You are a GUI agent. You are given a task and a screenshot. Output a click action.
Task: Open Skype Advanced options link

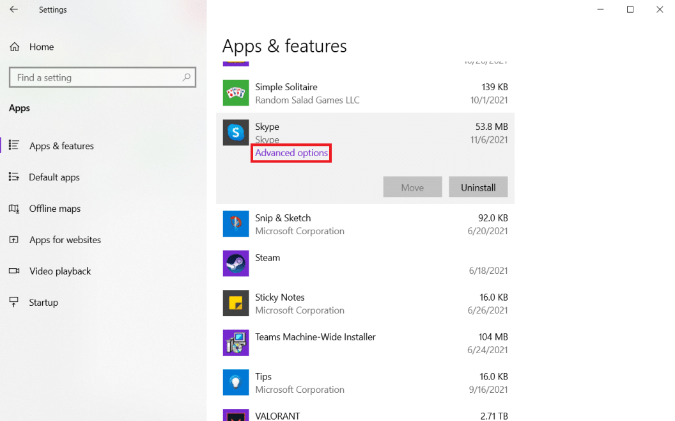[x=291, y=153]
